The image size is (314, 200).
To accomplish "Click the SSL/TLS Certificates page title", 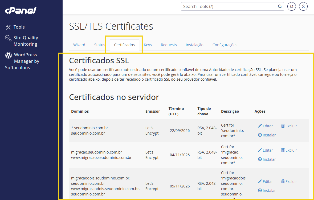I will (111, 26).
